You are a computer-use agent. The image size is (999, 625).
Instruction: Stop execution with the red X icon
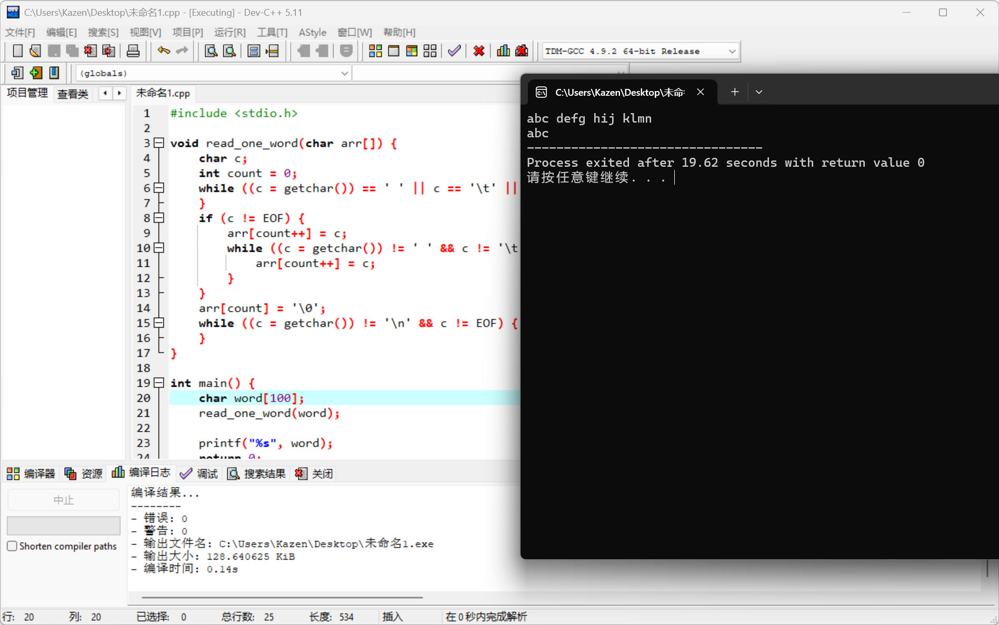478,51
